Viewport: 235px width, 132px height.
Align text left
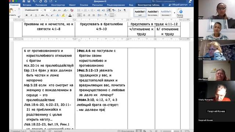pos(79,15)
